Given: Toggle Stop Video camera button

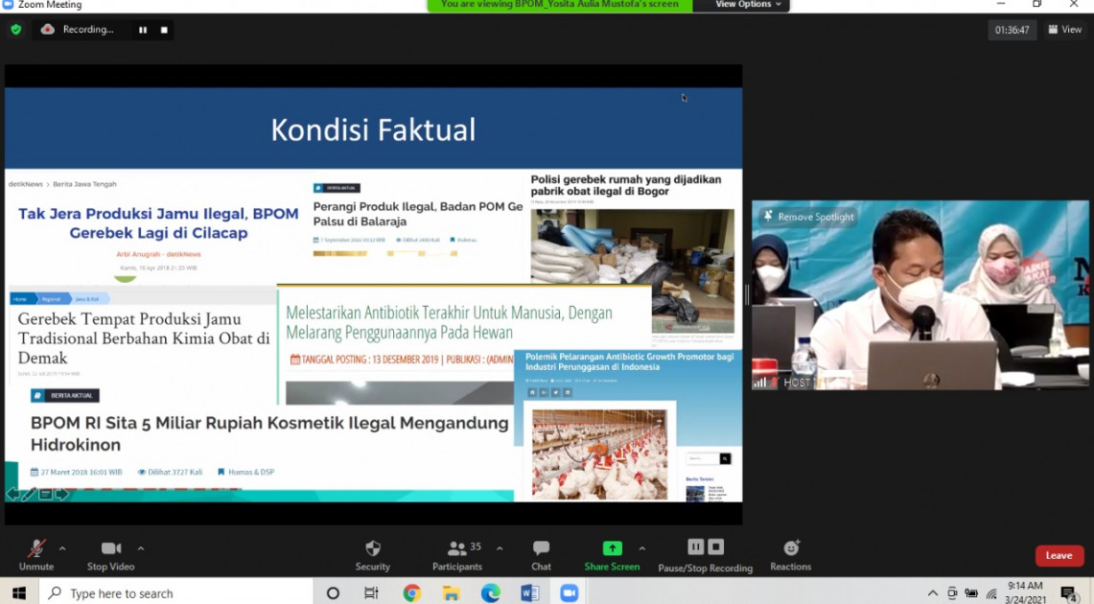Looking at the screenshot, I should (111, 549).
